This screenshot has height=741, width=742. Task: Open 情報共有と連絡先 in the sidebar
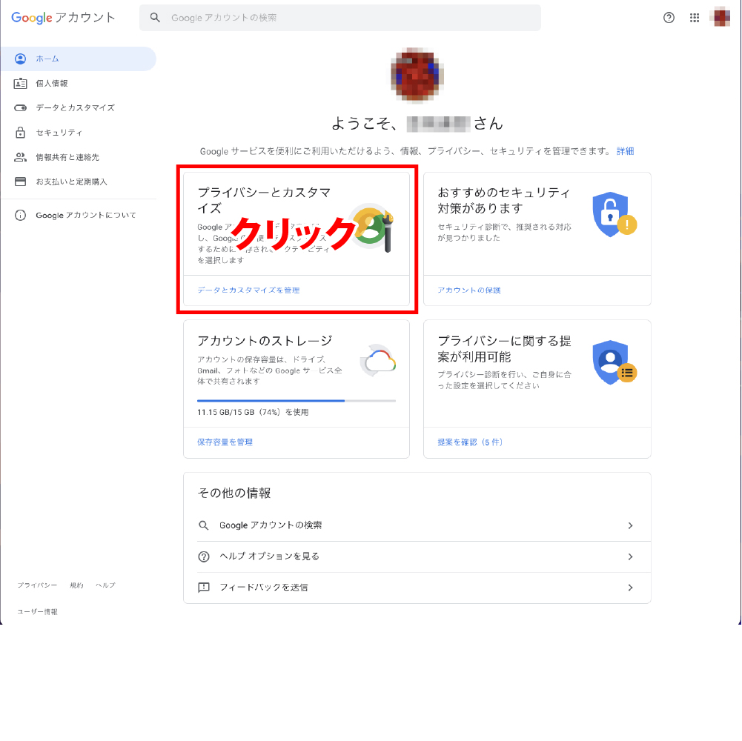coord(78,157)
